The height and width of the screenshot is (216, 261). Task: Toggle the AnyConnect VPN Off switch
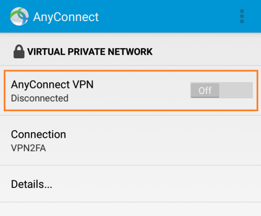(221, 90)
